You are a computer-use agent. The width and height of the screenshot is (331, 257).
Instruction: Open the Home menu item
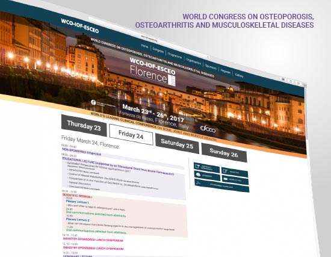pos(144,46)
